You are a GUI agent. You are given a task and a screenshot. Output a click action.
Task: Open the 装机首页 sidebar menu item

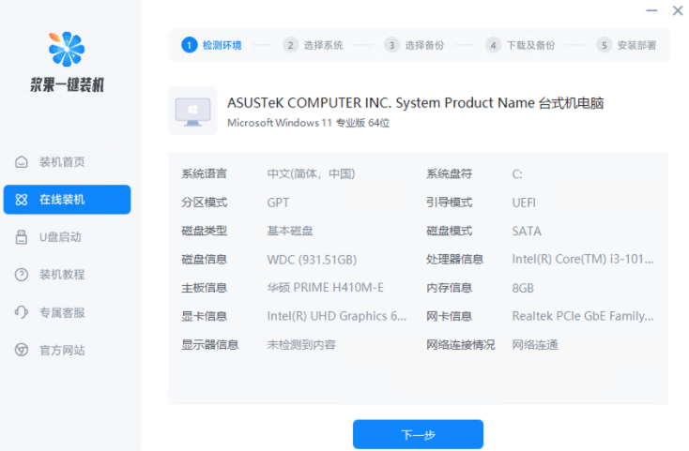pos(67,162)
